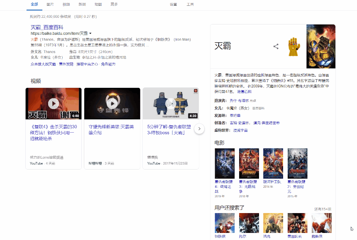357x240 pixels.
Task: Click the 蜘蛛侠 related search label
Action: 317,236
